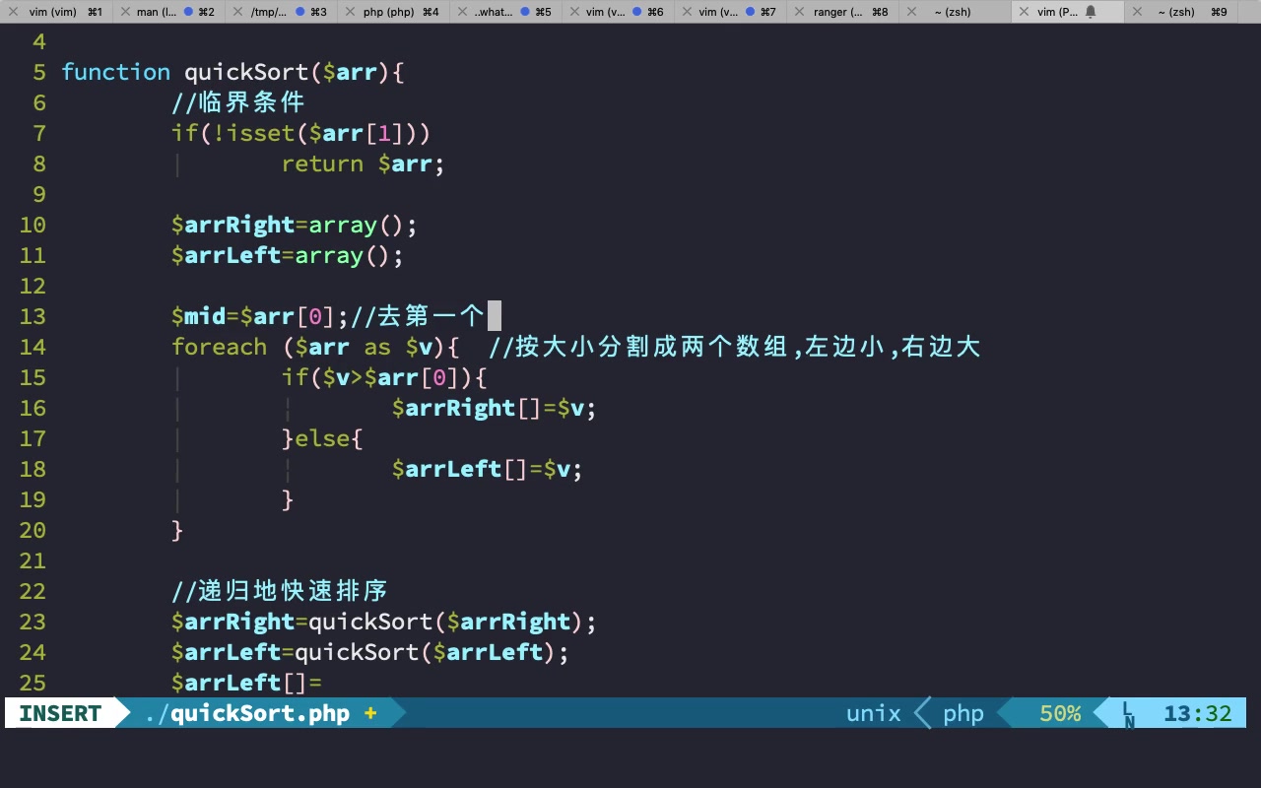The height and width of the screenshot is (788, 1261).
Task: Click blue activity dot on vim ⌘7 tab
Action: click(x=751, y=12)
